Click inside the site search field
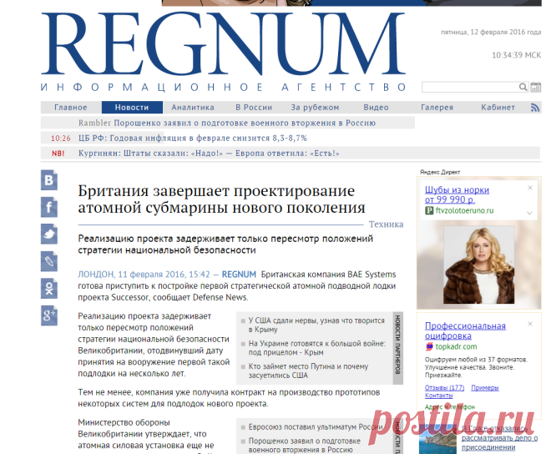The width and height of the screenshot is (551, 454). [470, 87]
